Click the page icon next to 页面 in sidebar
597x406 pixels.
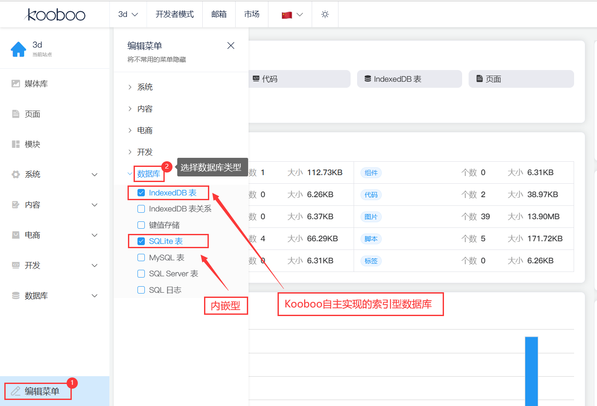tap(16, 114)
